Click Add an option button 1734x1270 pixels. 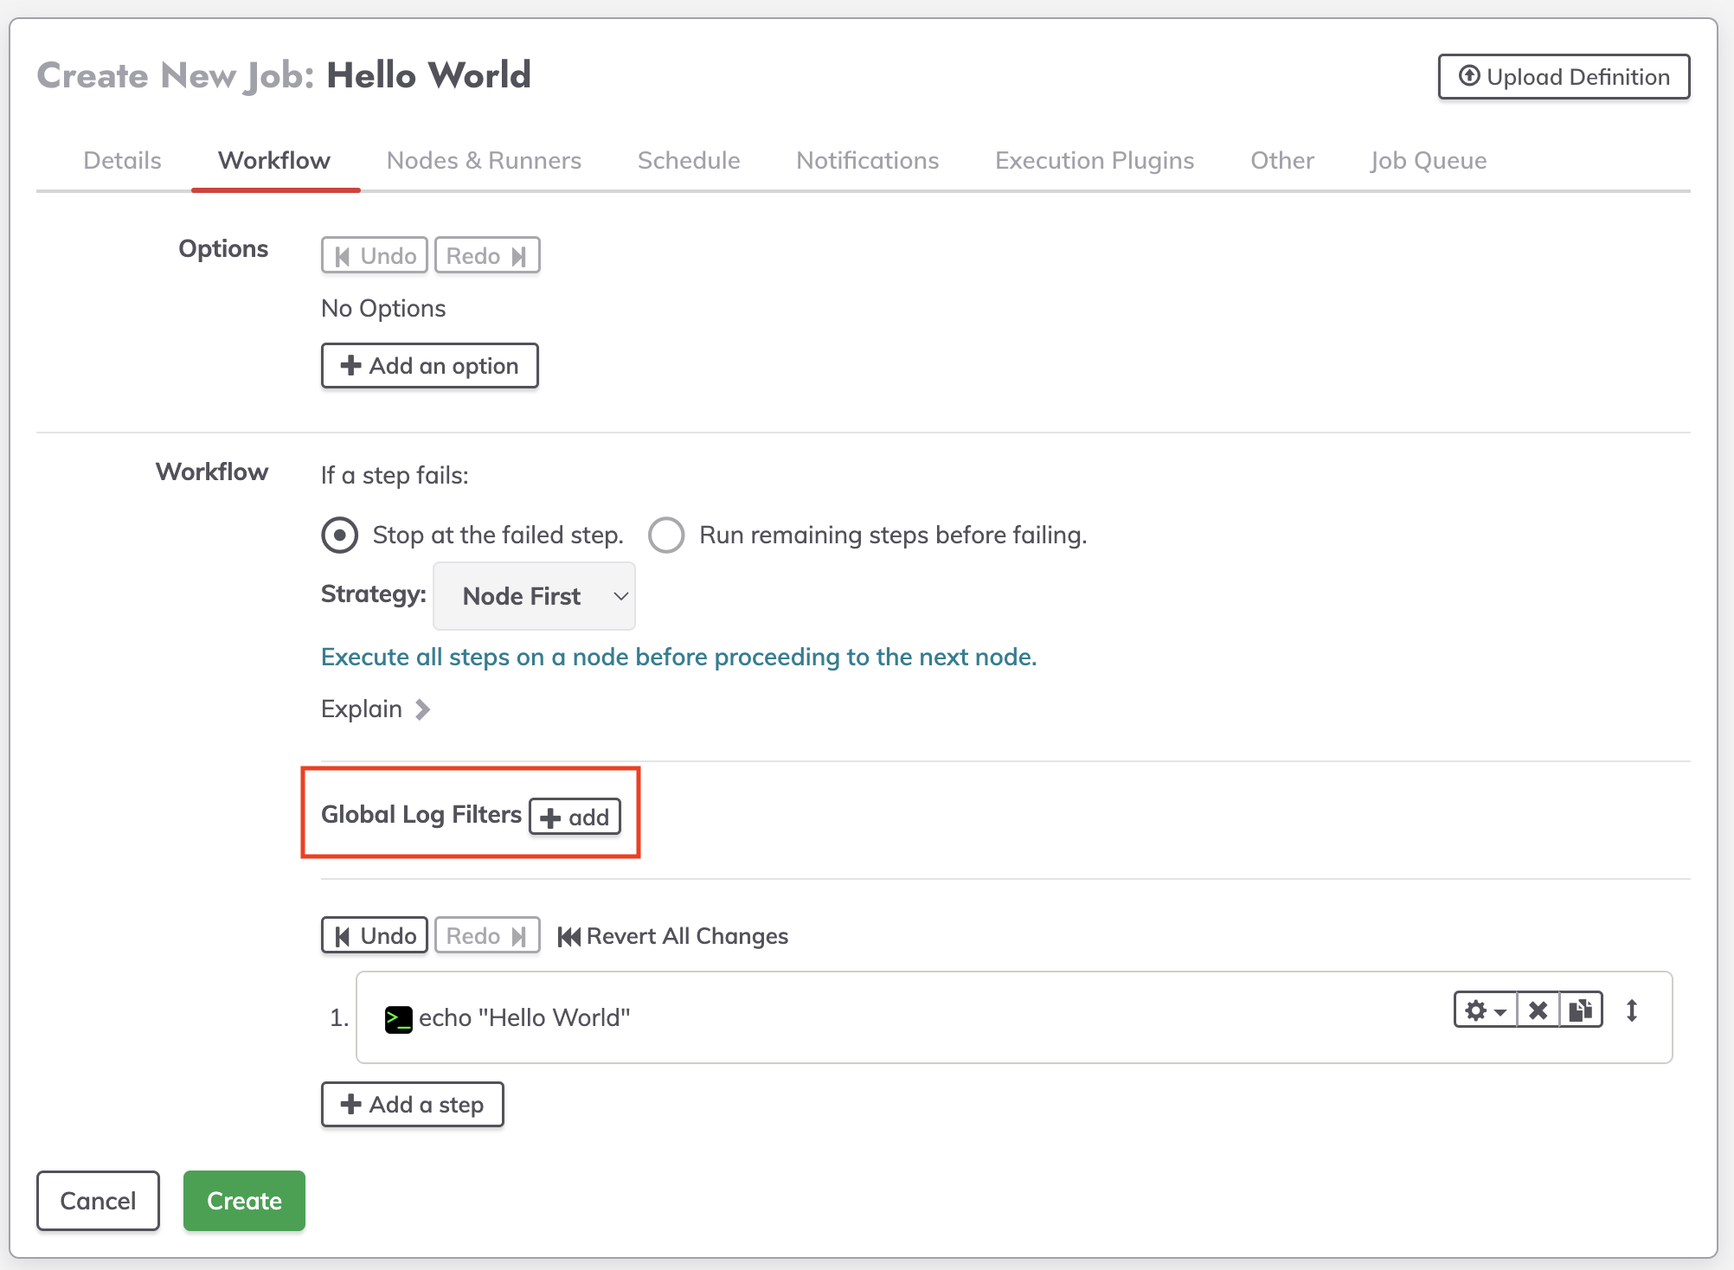[429, 366]
